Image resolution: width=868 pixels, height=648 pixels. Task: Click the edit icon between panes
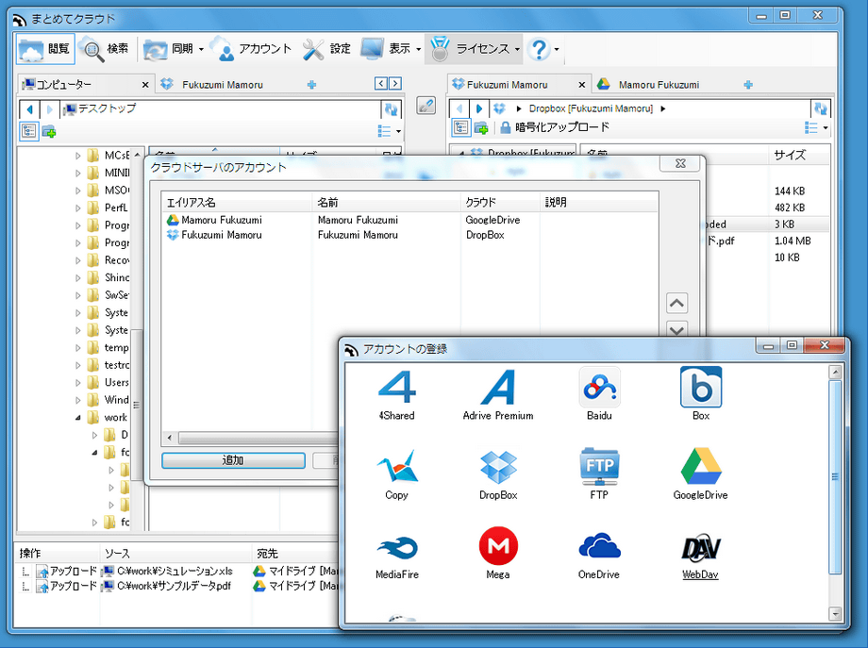tap(426, 105)
